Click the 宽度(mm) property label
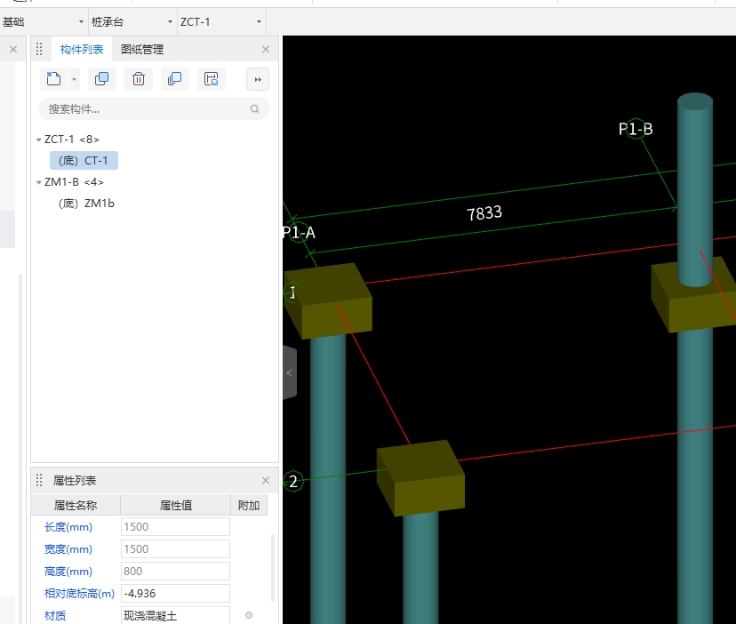 click(68, 548)
